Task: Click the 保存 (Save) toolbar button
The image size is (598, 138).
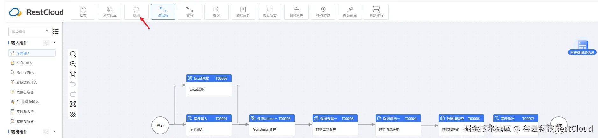Action: tap(83, 12)
